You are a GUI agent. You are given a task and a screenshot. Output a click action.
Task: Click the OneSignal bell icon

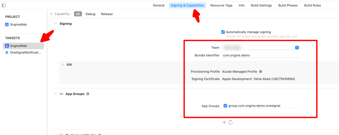(7, 53)
